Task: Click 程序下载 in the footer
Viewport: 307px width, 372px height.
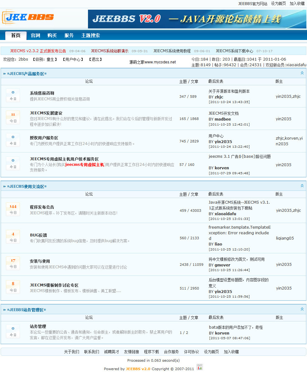Action: pos(152,352)
